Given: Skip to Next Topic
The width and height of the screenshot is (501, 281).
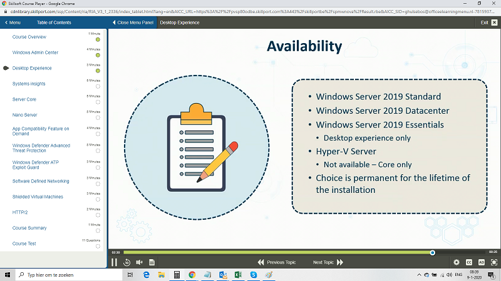Looking at the screenshot, I should click(x=328, y=262).
